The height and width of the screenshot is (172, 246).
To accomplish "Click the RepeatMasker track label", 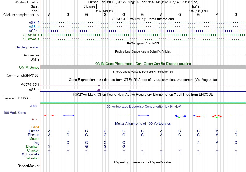I will point(28,166).
